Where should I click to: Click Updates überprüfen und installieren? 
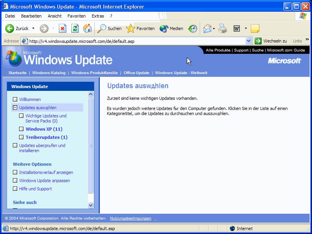coord(42,148)
